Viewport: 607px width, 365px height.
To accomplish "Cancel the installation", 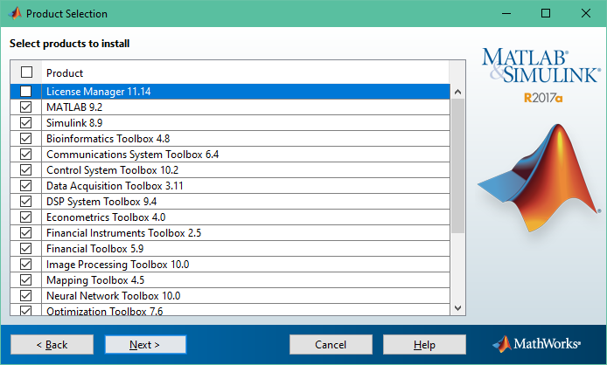I will pos(331,345).
